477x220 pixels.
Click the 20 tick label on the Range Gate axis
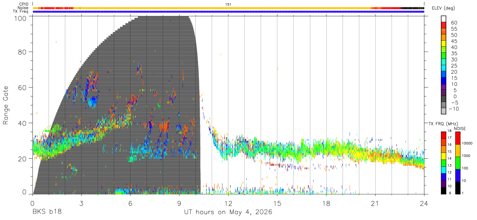coord(23,159)
